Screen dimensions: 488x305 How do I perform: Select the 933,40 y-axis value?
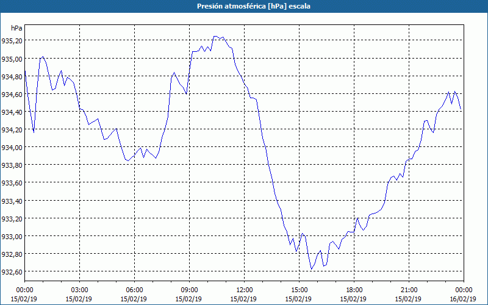pyautogui.click(x=12, y=201)
